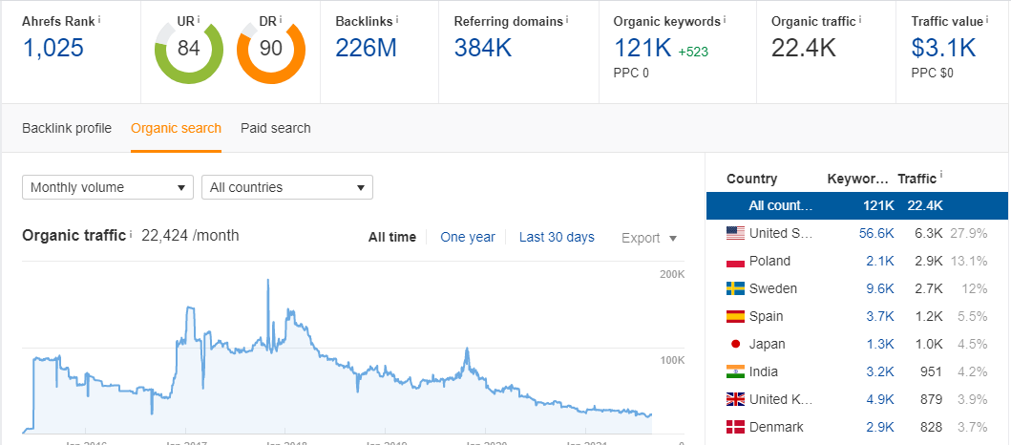Viewport: 1011px width, 445px height.
Task: Open the All countries dropdown
Action: click(x=287, y=188)
